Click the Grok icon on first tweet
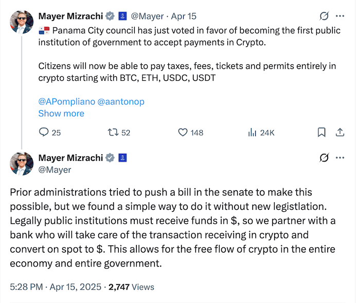The image size is (357, 303). coord(324,16)
